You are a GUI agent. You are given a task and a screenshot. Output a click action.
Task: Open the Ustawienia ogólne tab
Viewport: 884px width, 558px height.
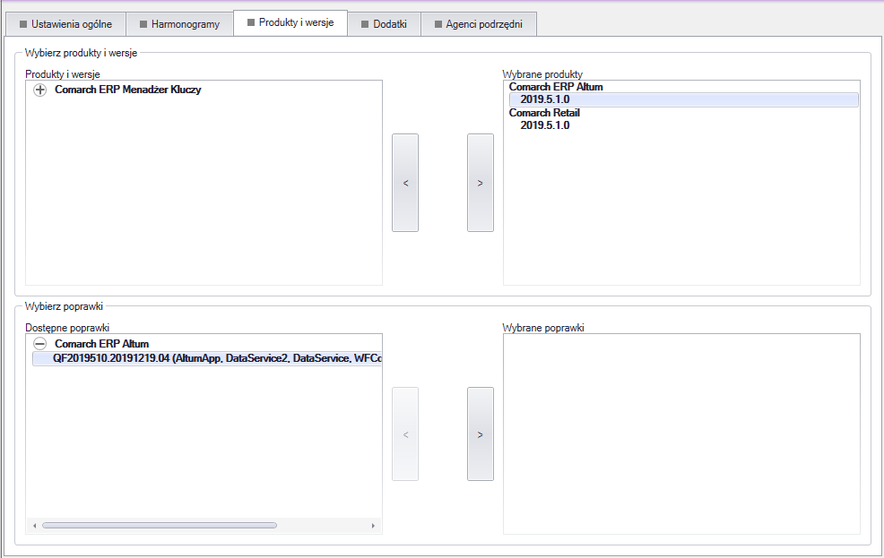(x=65, y=24)
